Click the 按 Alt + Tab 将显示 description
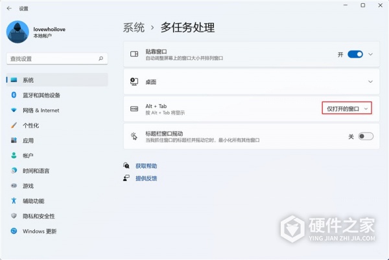389x260 pixels. [165, 113]
